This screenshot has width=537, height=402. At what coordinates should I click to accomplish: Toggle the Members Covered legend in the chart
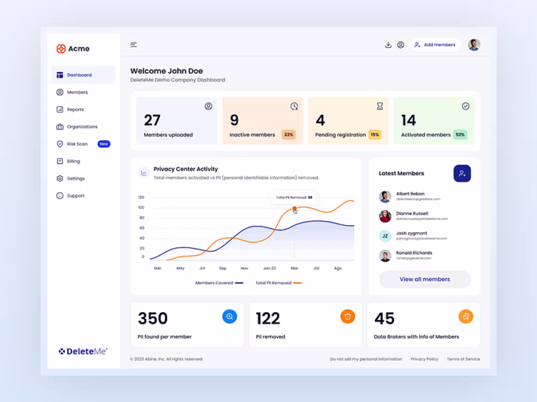pyautogui.click(x=220, y=283)
